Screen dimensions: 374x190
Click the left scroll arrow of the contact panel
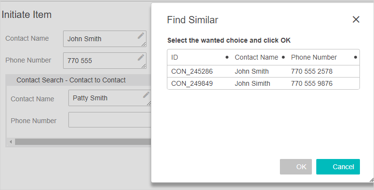(11, 142)
